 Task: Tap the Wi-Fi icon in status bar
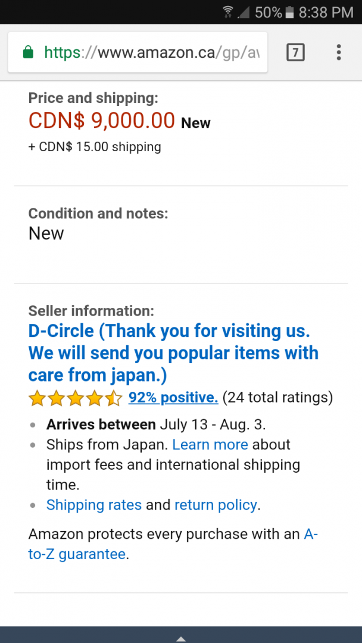[x=228, y=11]
